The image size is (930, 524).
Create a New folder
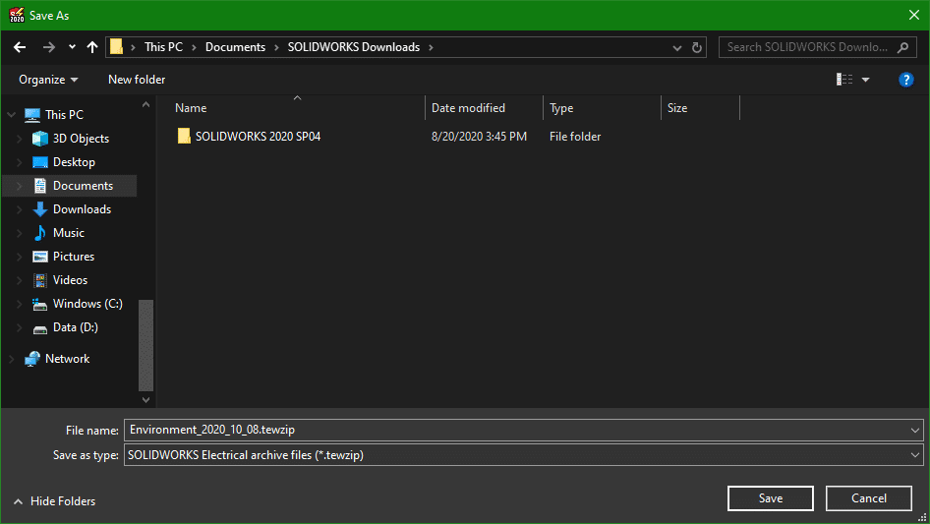137,80
